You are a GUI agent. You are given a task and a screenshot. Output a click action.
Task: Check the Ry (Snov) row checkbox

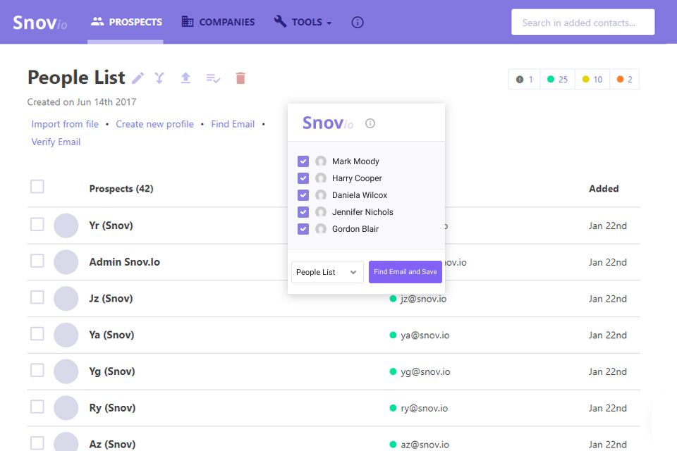(37, 407)
